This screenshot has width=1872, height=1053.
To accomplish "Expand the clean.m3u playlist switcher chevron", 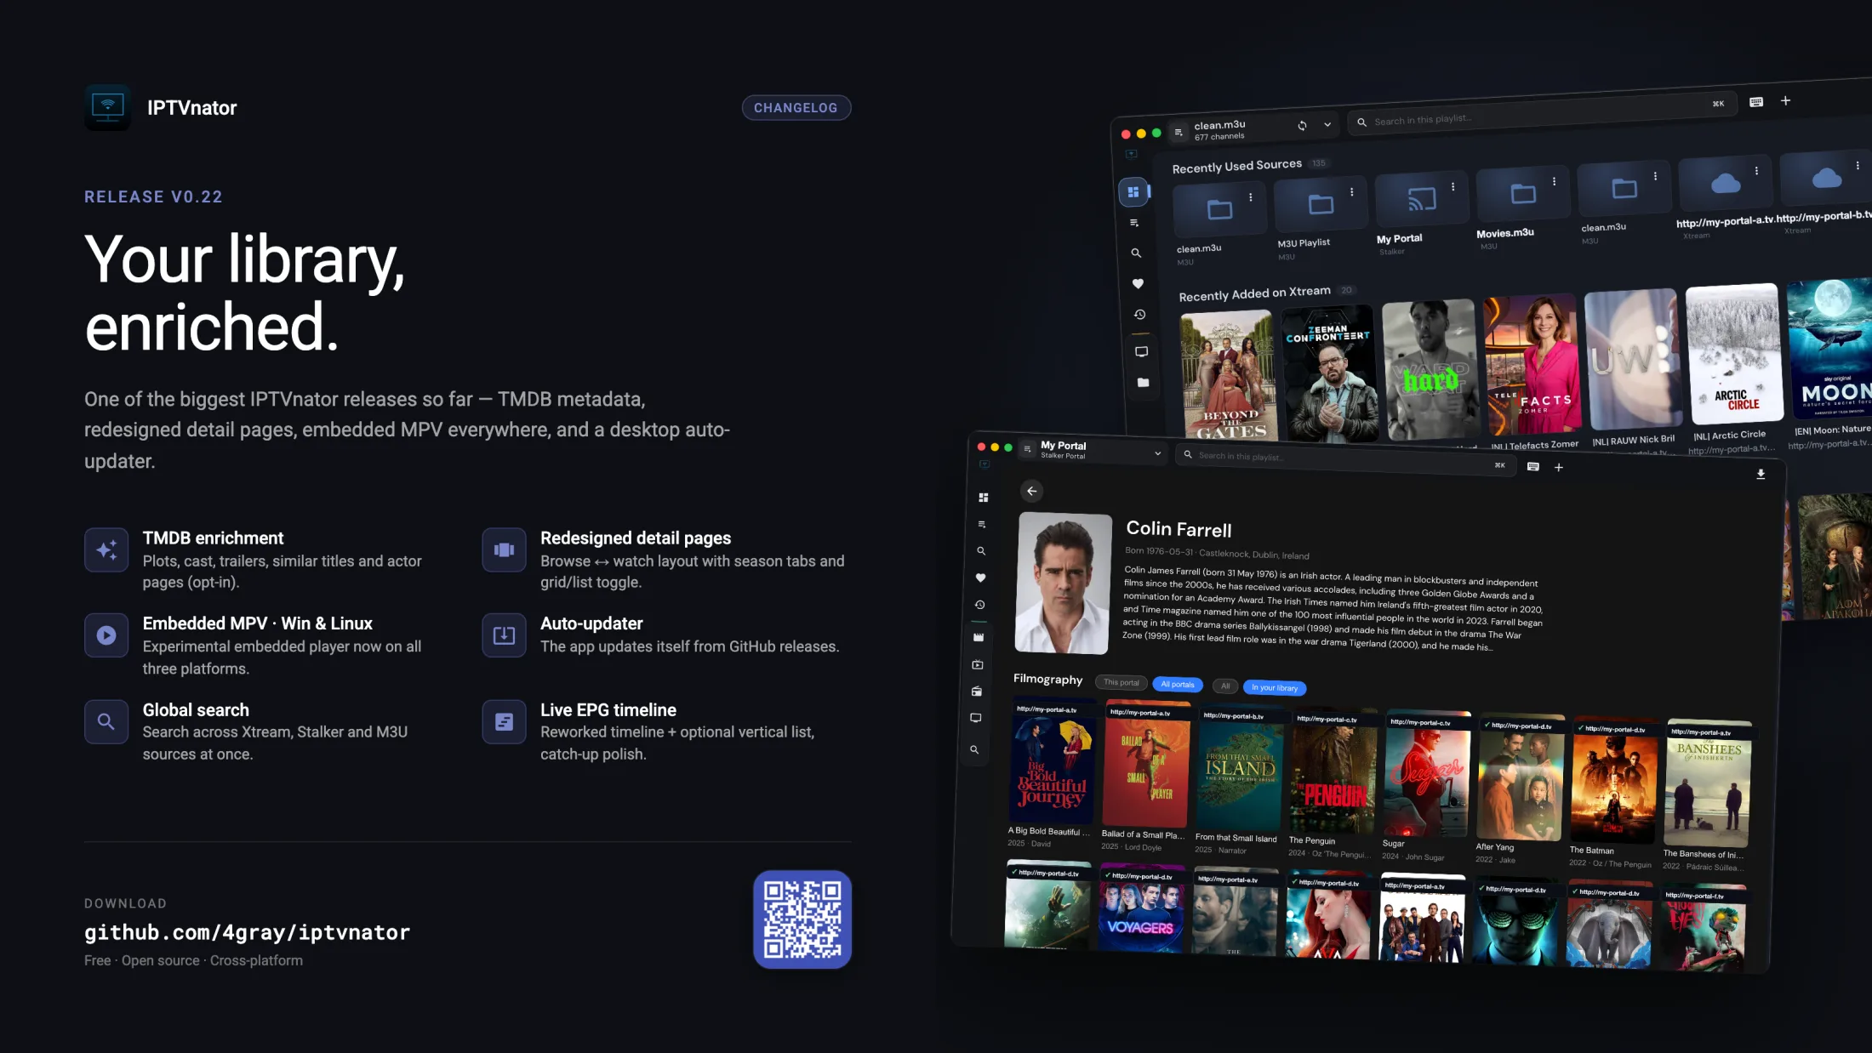I will [1327, 124].
